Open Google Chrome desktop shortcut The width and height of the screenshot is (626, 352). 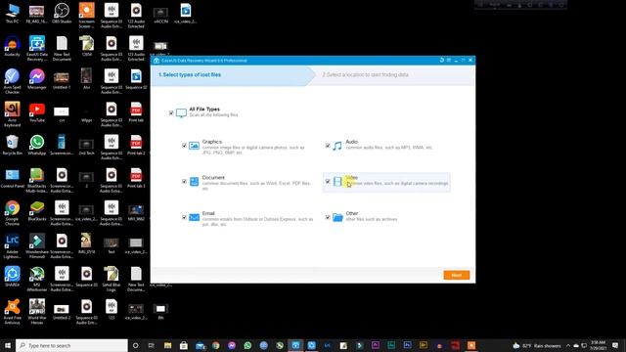12,213
